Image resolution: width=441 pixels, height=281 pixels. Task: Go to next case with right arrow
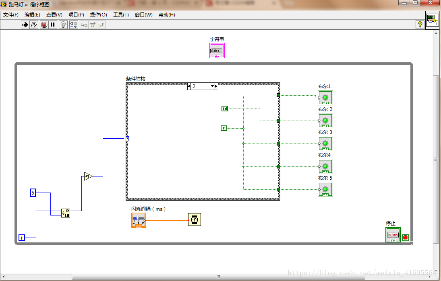(x=216, y=86)
